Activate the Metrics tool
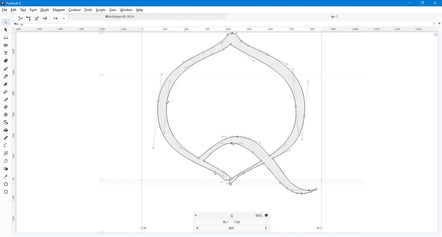This screenshot has width=442, height=237. (x=6, y=37)
